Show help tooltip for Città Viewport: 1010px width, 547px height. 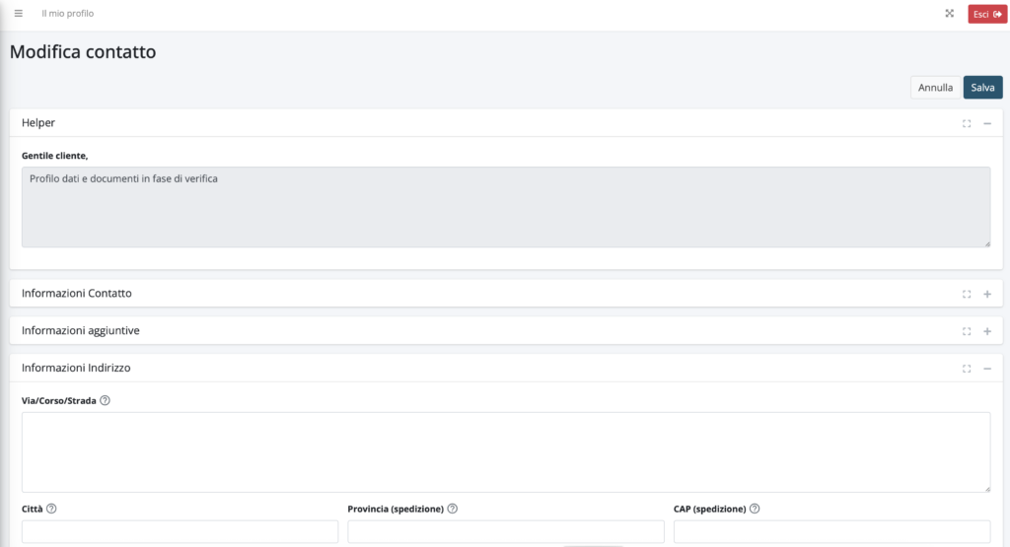(x=51, y=509)
